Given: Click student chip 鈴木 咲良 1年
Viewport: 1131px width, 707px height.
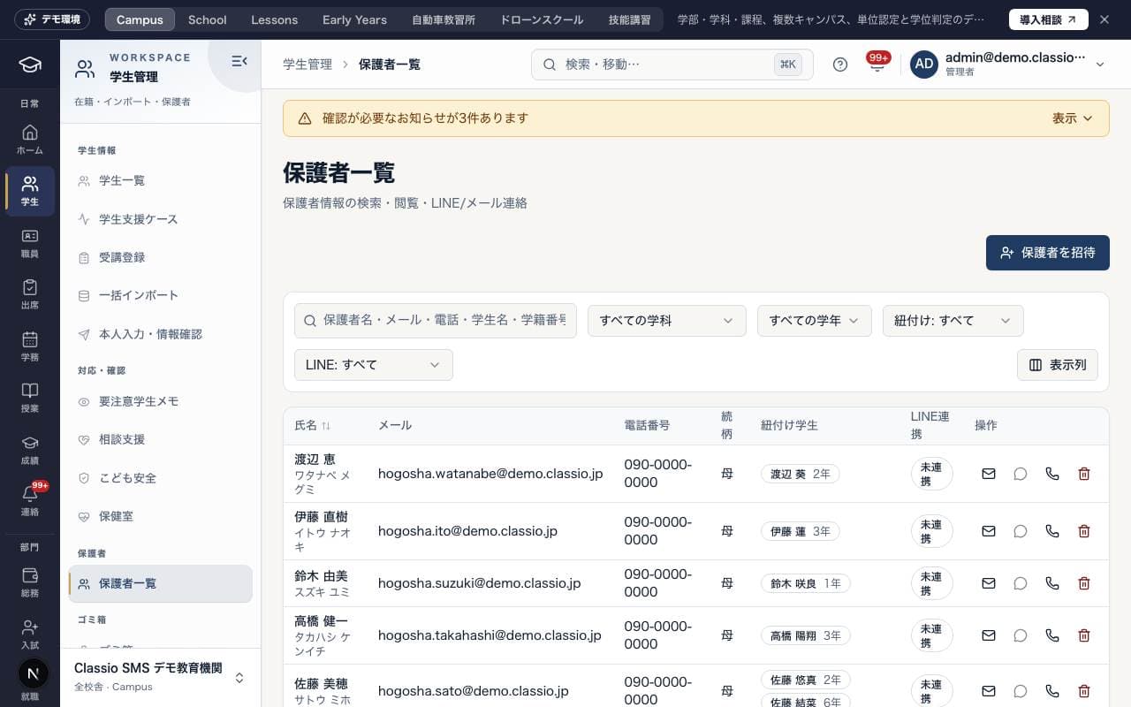Looking at the screenshot, I should pyautogui.click(x=806, y=583).
